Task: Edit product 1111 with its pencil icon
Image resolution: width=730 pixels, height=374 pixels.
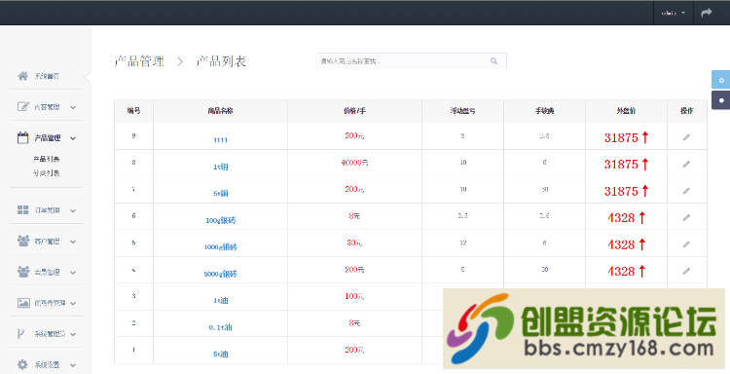Action: point(686,137)
